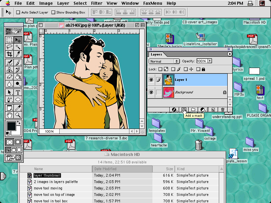271x203 pixels.
Task: Click the Create new layer icon
Action: pos(213,110)
